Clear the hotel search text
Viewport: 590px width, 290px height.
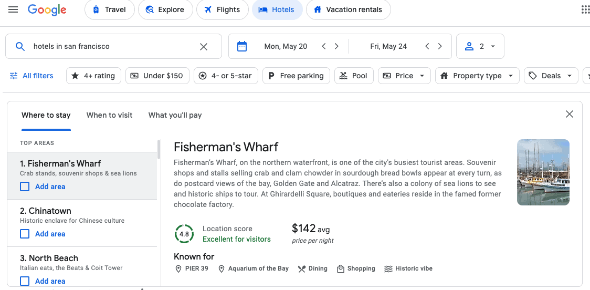click(204, 47)
